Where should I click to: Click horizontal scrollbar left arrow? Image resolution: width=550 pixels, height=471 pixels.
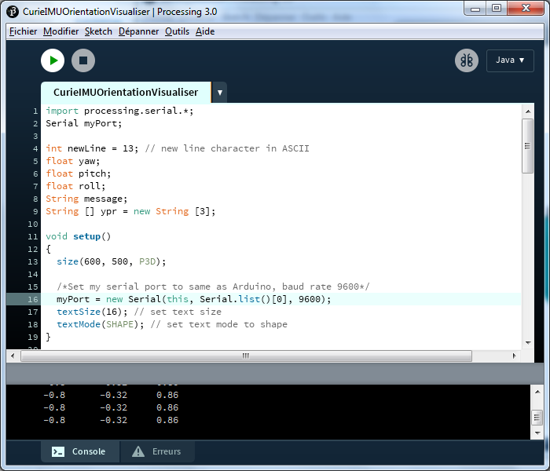pyautogui.click(x=13, y=356)
